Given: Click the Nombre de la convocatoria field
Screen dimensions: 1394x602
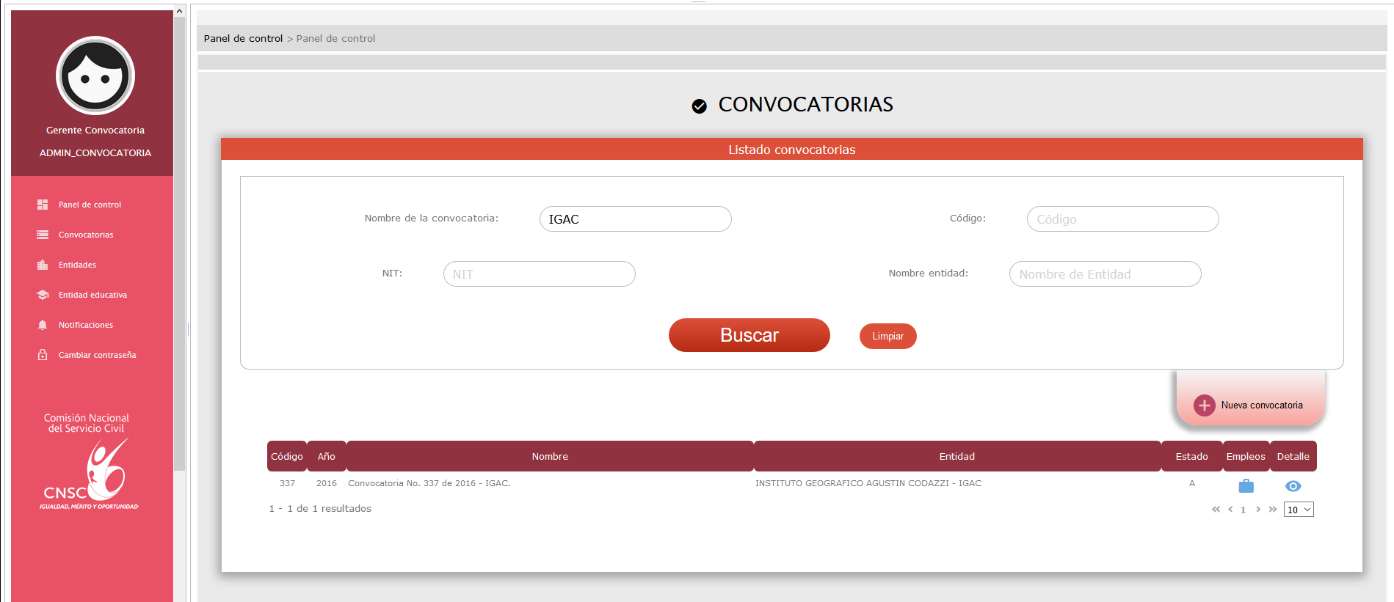Looking at the screenshot, I should click(635, 219).
